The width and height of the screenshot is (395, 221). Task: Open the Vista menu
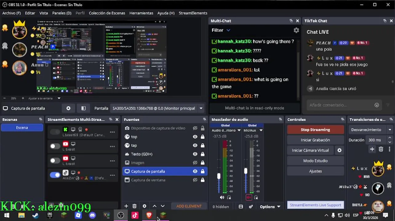(x=44, y=13)
